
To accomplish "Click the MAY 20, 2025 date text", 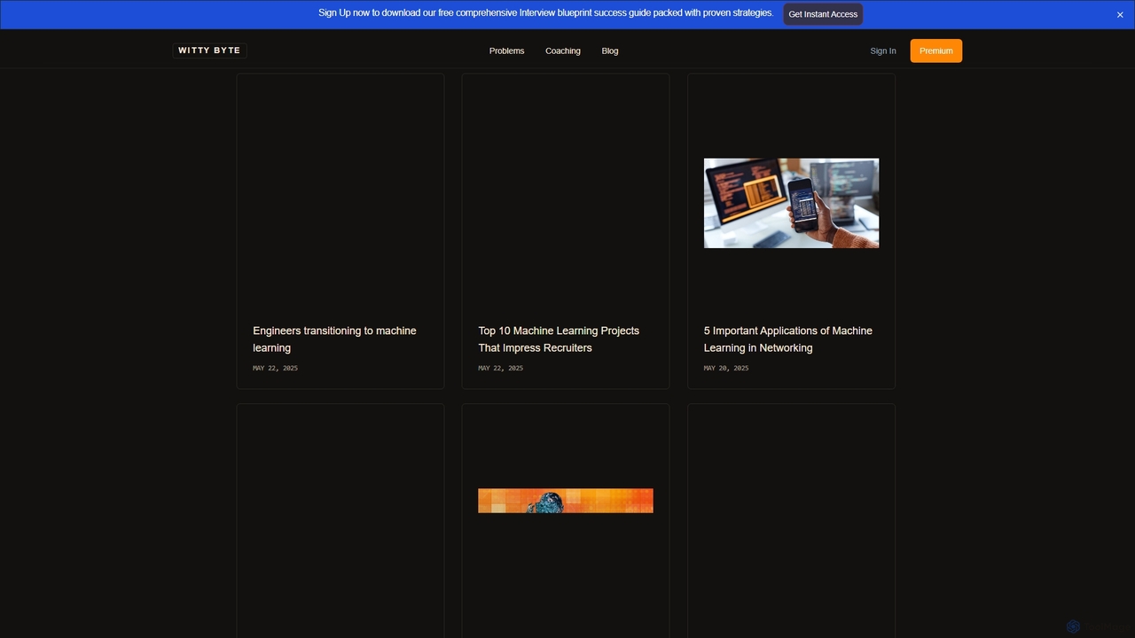I will [726, 368].
